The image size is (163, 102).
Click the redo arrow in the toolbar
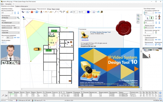coord(64,12)
